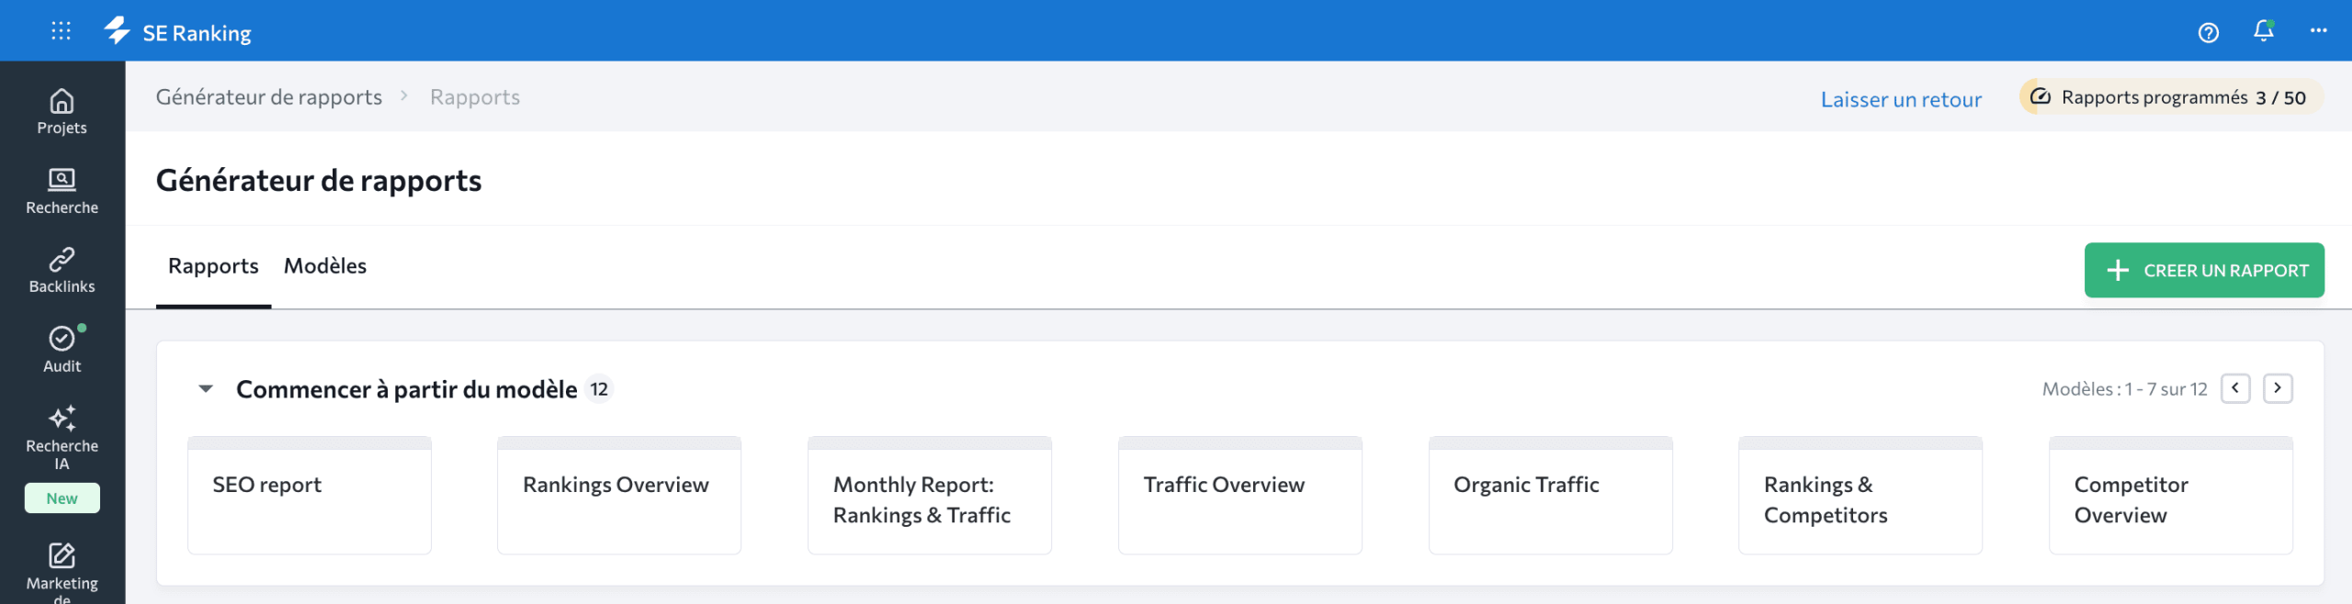
Task: Click the template count badge 12
Action: point(599,389)
